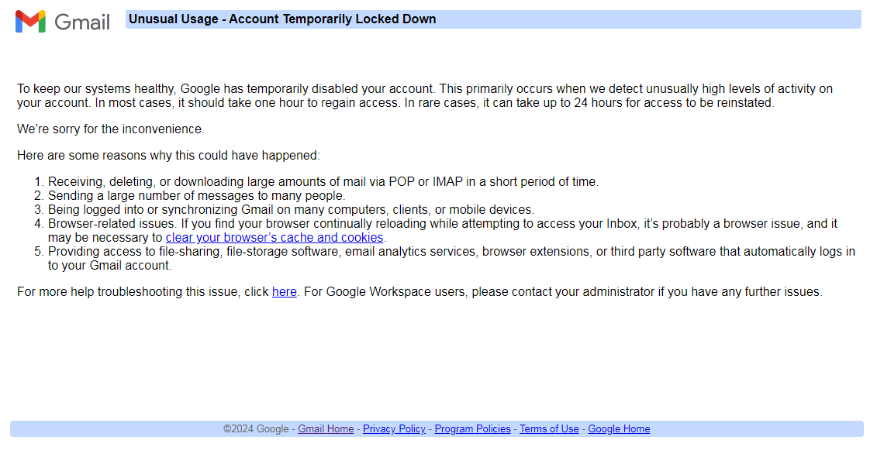Image resolution: width=877 pixels, height=454 pixels.
Task: Click 'Here are some reasons why' intro text
Action: (x=168, y=156)
